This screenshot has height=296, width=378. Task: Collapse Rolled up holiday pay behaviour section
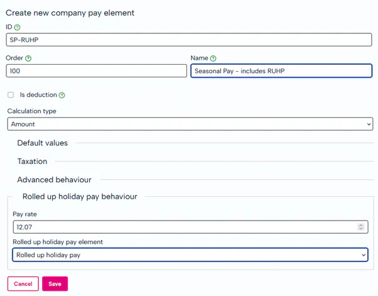(80, 197)
